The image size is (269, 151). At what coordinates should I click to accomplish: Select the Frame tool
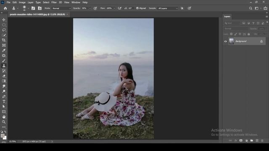4,45
